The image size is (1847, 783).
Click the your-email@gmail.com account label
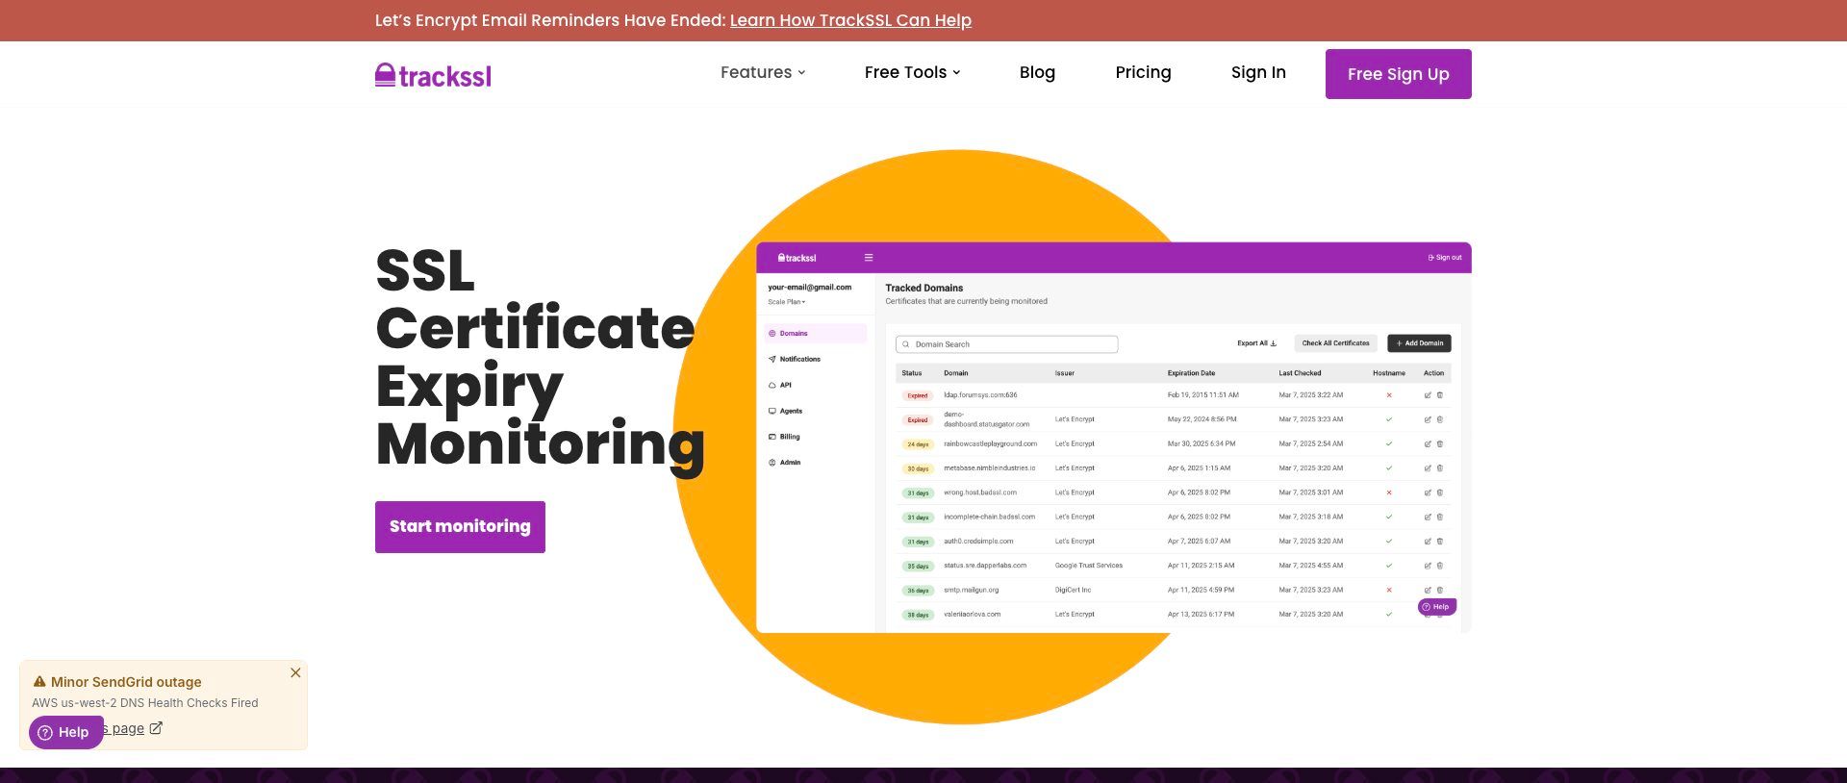pyautogui.click(x=810, y=288)
